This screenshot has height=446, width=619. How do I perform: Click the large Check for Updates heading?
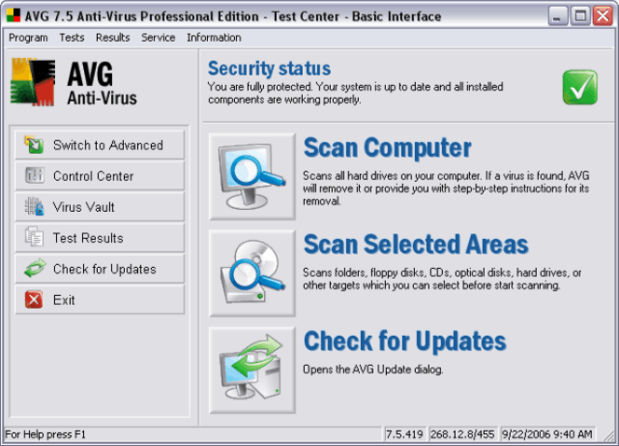pyautogui.click(x=404, y=341)
